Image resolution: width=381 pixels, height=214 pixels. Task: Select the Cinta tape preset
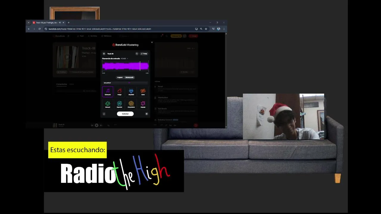(x=143, y=92)
